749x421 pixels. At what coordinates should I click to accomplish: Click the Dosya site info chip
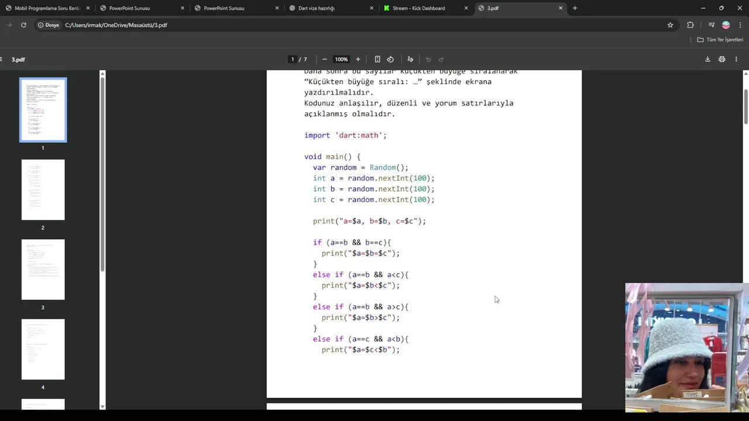(x=49, y=25)
